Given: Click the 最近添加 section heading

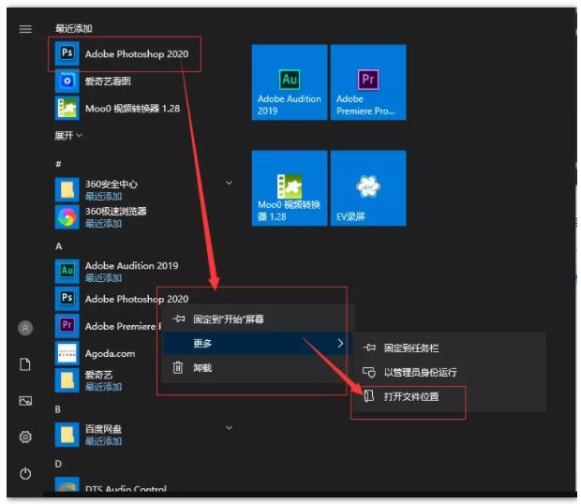Looking at the screenshot, I should point(74,28).
